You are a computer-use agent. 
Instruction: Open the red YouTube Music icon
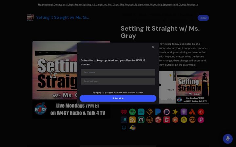coord(201,112)
